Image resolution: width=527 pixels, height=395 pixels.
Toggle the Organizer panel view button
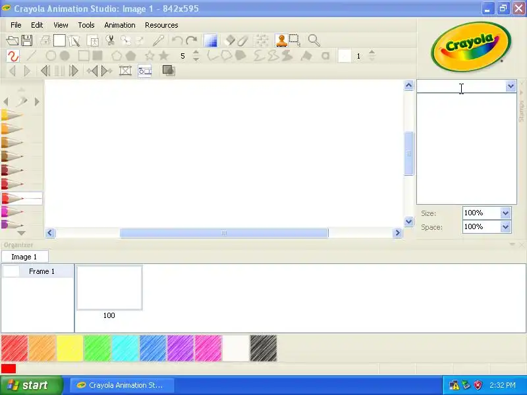click(x=145, y=71)
